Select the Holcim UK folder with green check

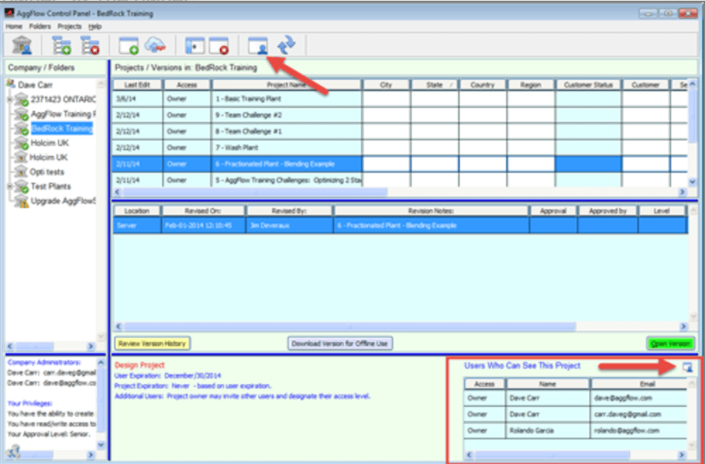tap(49, 144)
